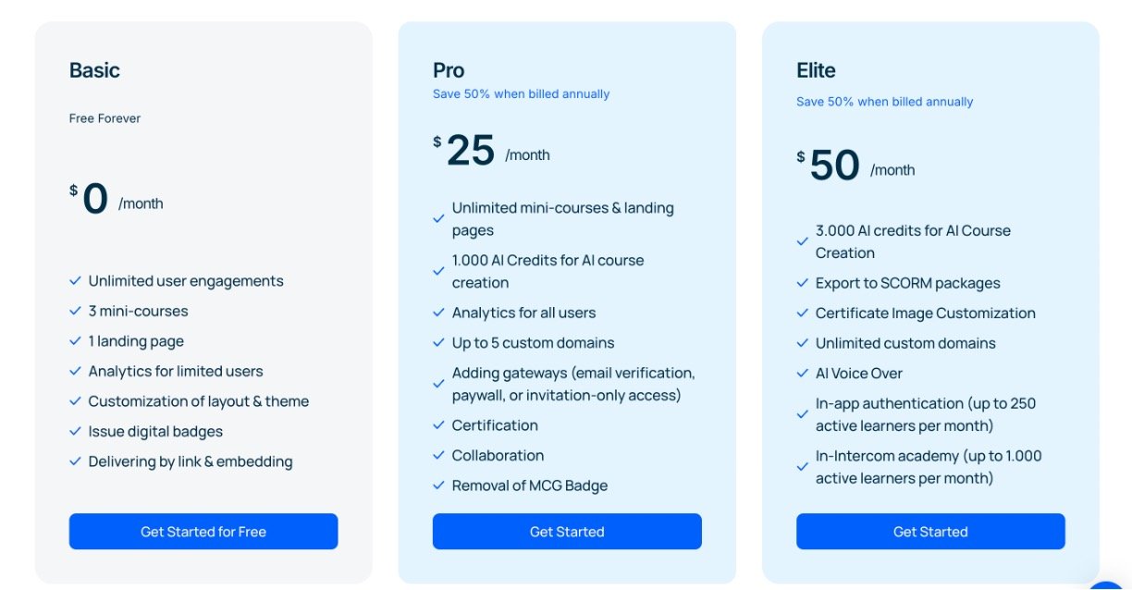Screen dimensions: 1132x590
Task: Click checkmark beside 3 mini-courses
Action: tap(75, 311)
